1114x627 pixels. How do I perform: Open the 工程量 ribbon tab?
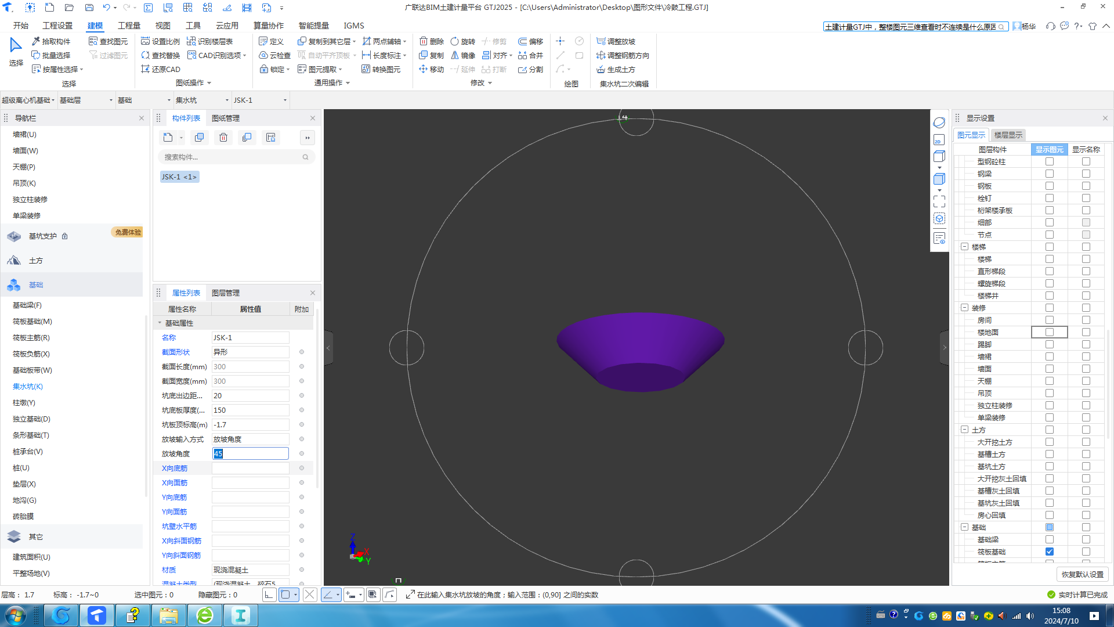129,26
